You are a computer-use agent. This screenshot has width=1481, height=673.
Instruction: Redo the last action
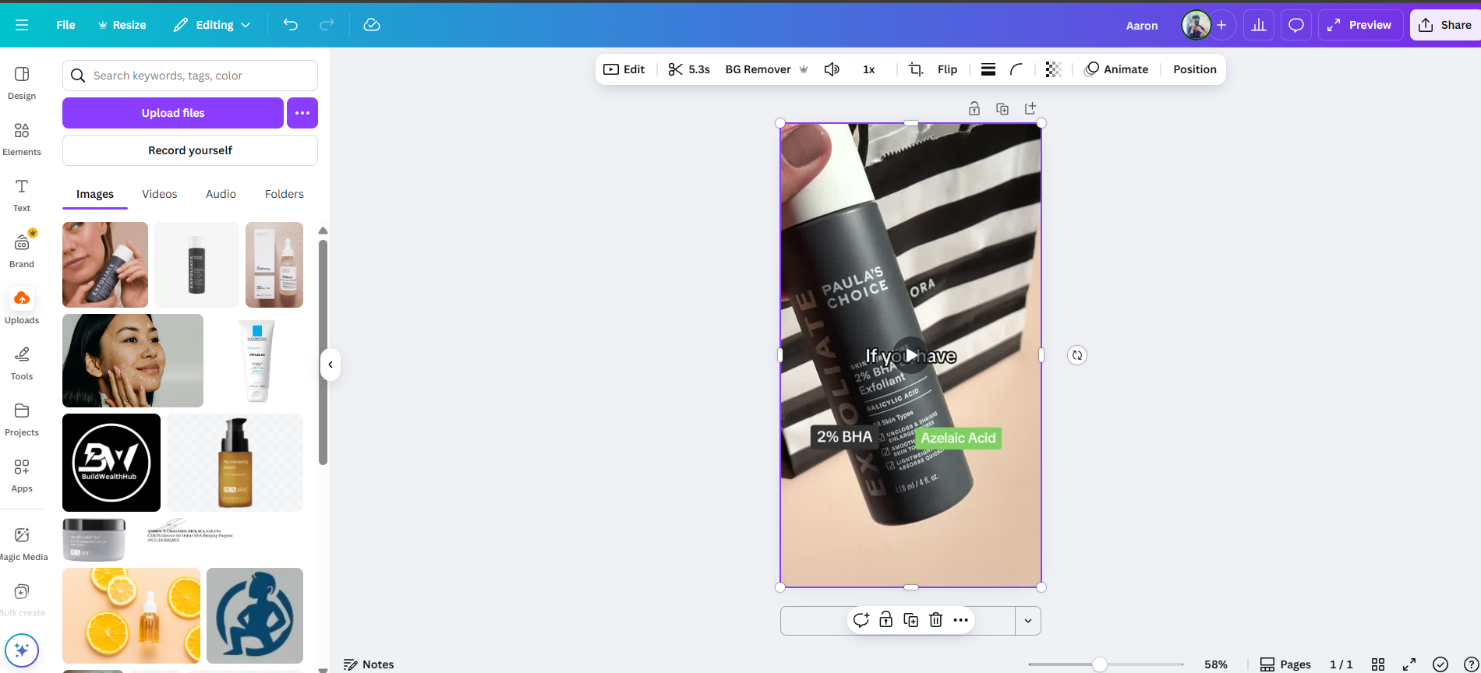327,25
